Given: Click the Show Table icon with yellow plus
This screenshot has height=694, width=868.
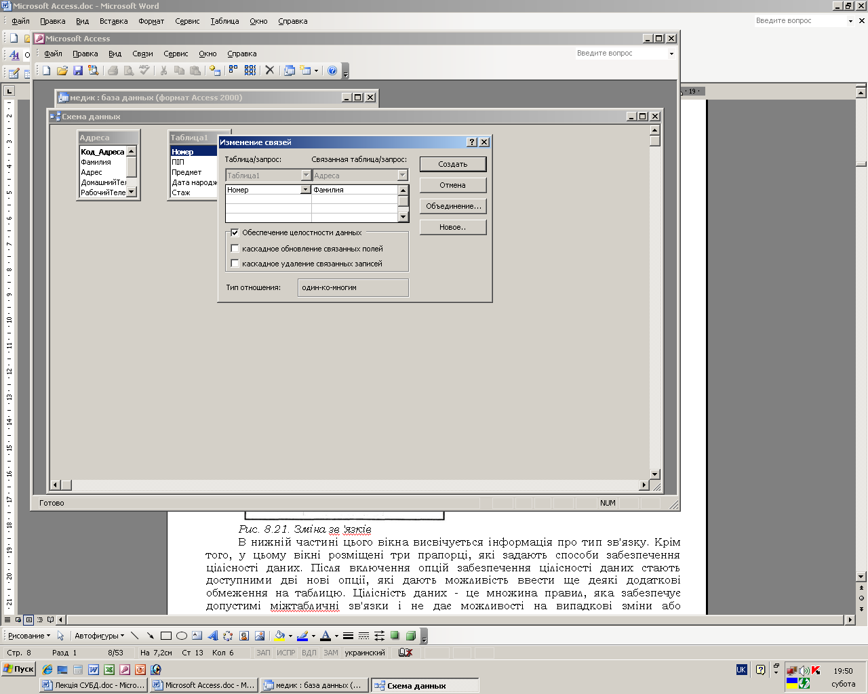Looking at the screenshot, I should pos(215,70).
